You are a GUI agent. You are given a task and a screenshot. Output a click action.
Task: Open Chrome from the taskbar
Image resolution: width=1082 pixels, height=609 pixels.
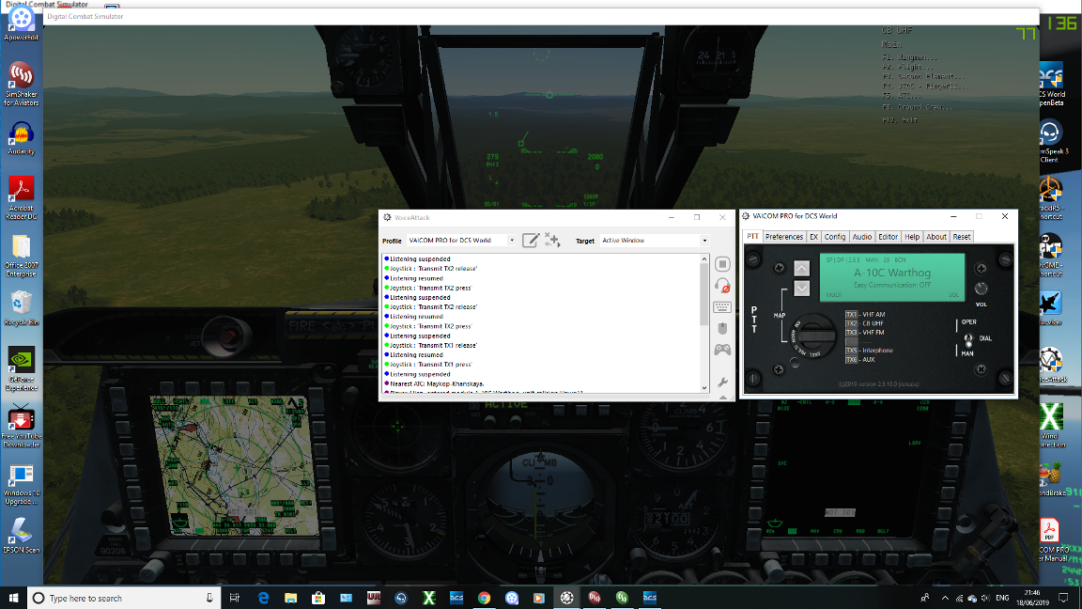tap(484, 598)
